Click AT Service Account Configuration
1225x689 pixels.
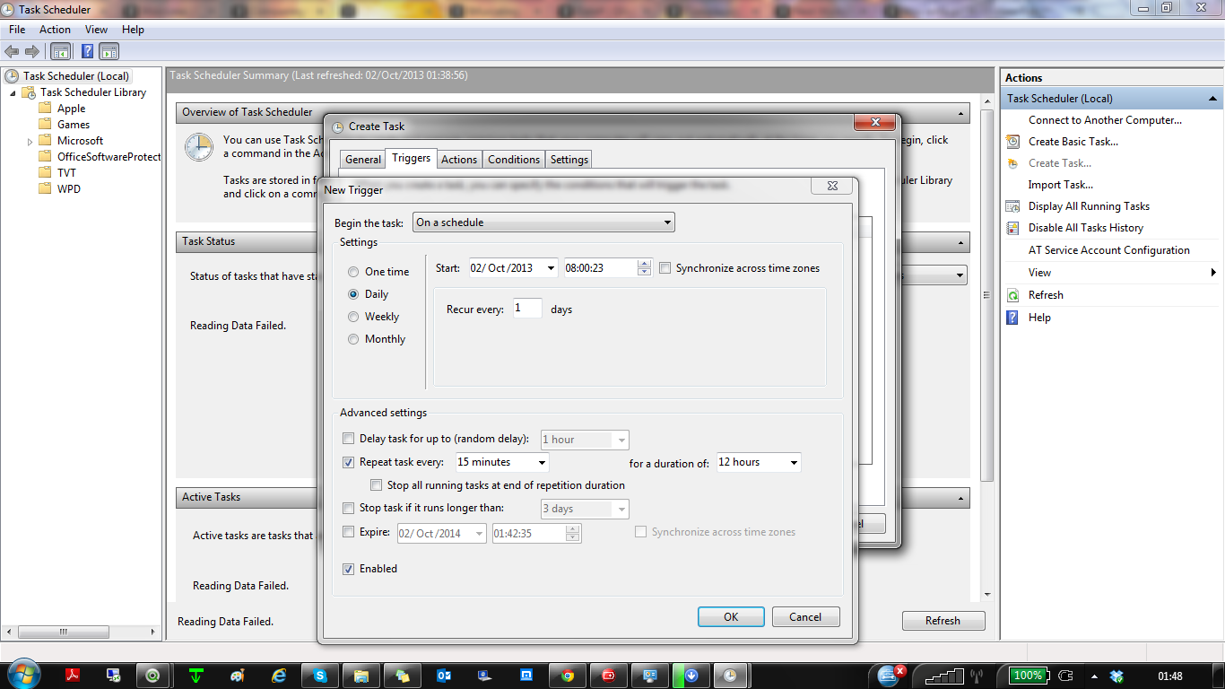[1109, 250]
